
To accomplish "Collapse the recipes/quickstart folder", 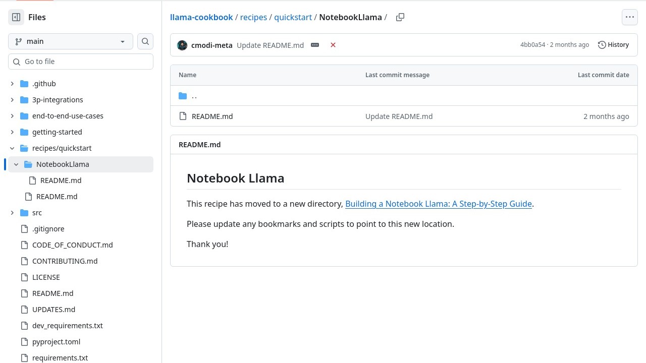I will point(12,148).
